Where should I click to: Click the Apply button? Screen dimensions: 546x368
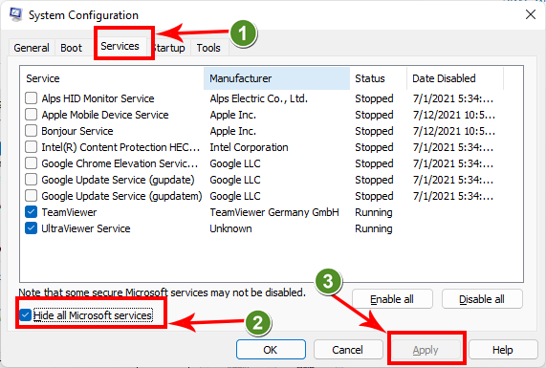(x=426, y=350)
